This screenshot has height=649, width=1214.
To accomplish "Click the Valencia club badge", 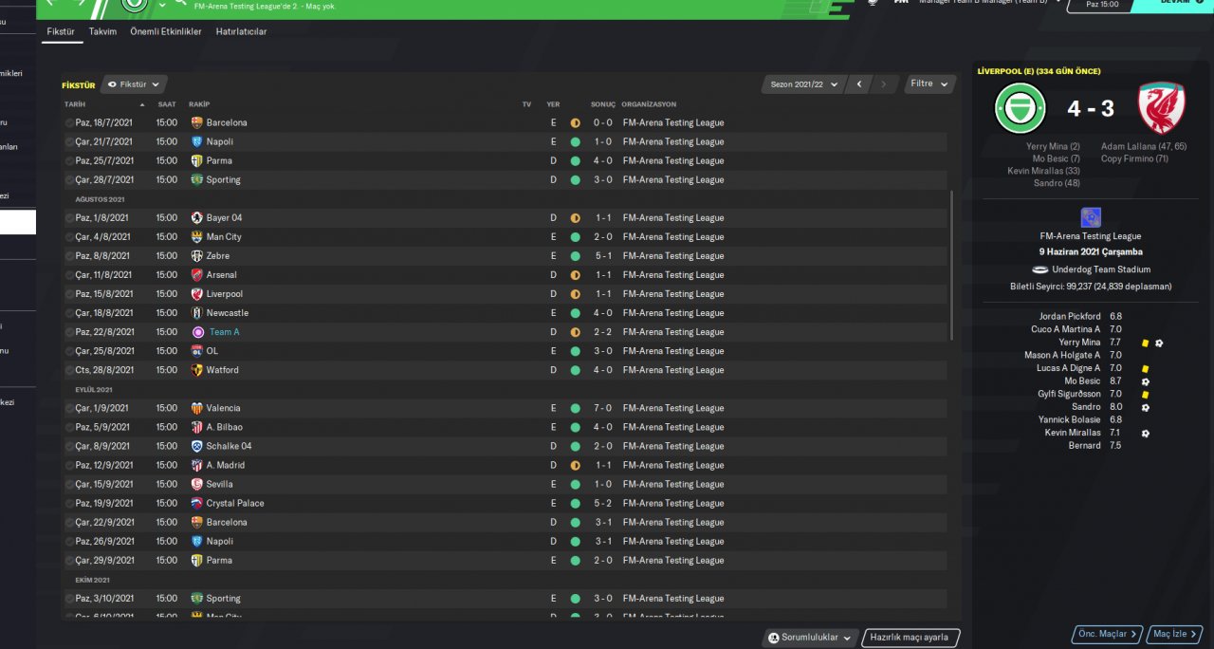I will 197,408.
